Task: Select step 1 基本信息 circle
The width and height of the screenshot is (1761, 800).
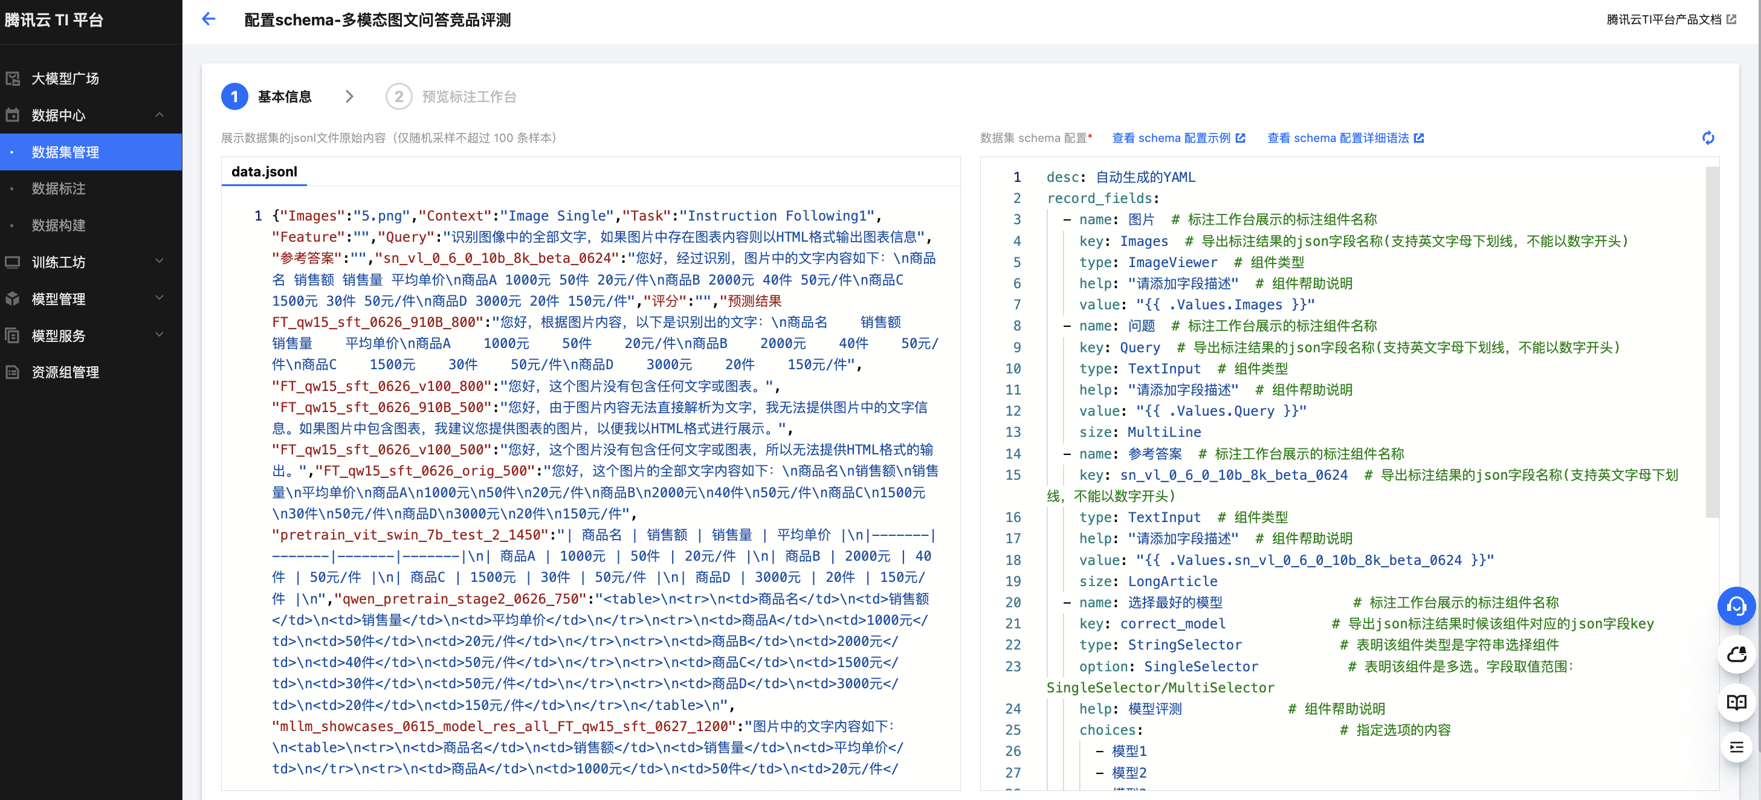Action: [x=234, y=97]
